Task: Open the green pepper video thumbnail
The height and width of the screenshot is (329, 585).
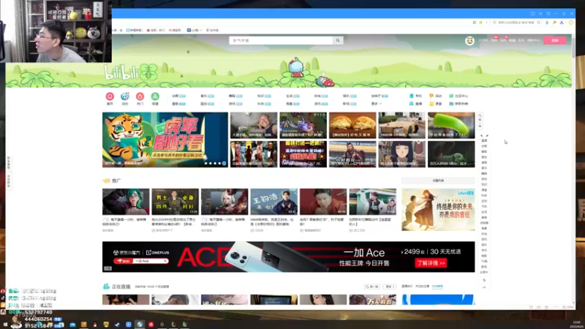Action: coord(451,125)
